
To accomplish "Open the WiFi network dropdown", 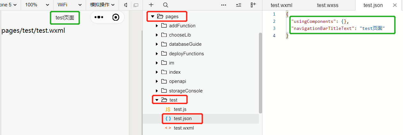I will 70,5.
